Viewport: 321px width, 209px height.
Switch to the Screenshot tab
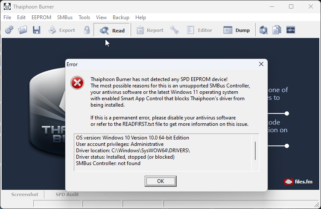pos(25,194)
